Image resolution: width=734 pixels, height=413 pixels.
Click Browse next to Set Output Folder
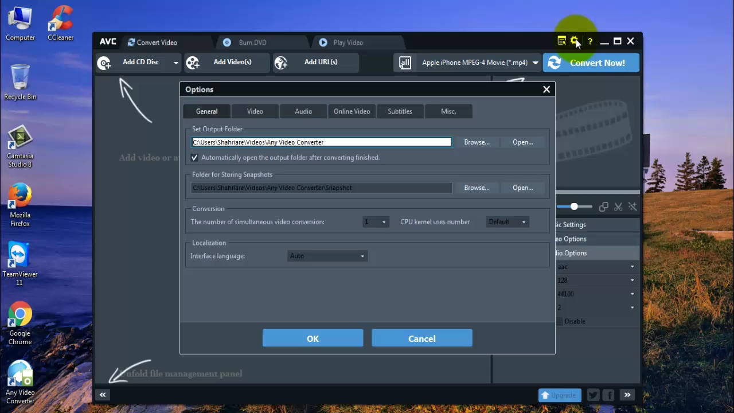click(x=477, y=142)
